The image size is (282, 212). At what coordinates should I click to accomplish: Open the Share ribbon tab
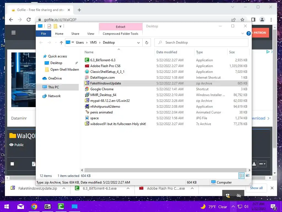(75, 34)
